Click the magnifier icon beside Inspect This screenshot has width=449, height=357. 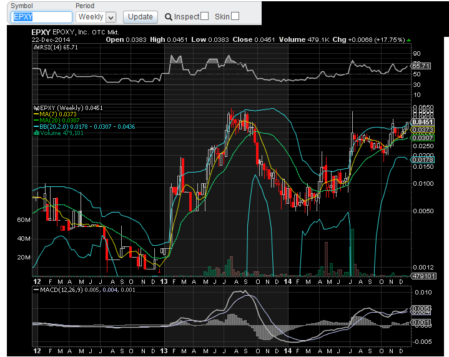click(169, 18)
